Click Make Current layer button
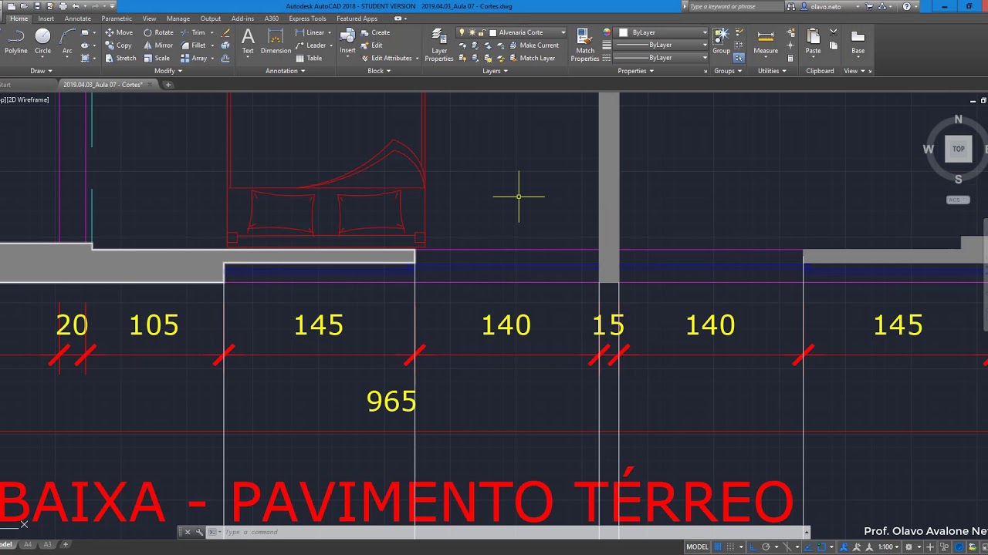This screenshot has height=555, width=988. click(533, 45)
